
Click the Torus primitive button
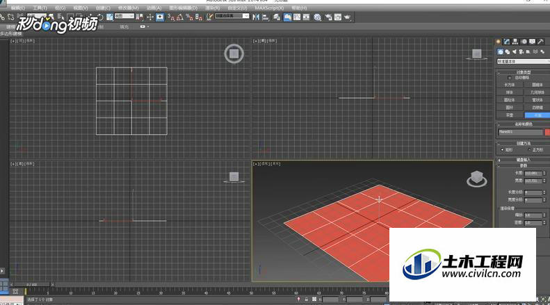(x=509, y=108)
